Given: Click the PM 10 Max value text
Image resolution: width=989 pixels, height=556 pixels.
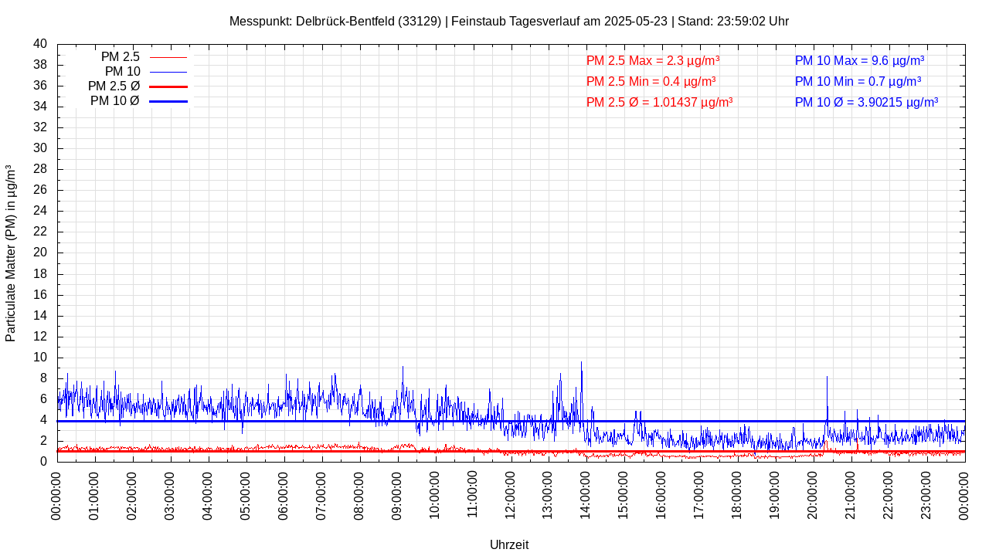Looking at the screenshot, I should (859, 60).
